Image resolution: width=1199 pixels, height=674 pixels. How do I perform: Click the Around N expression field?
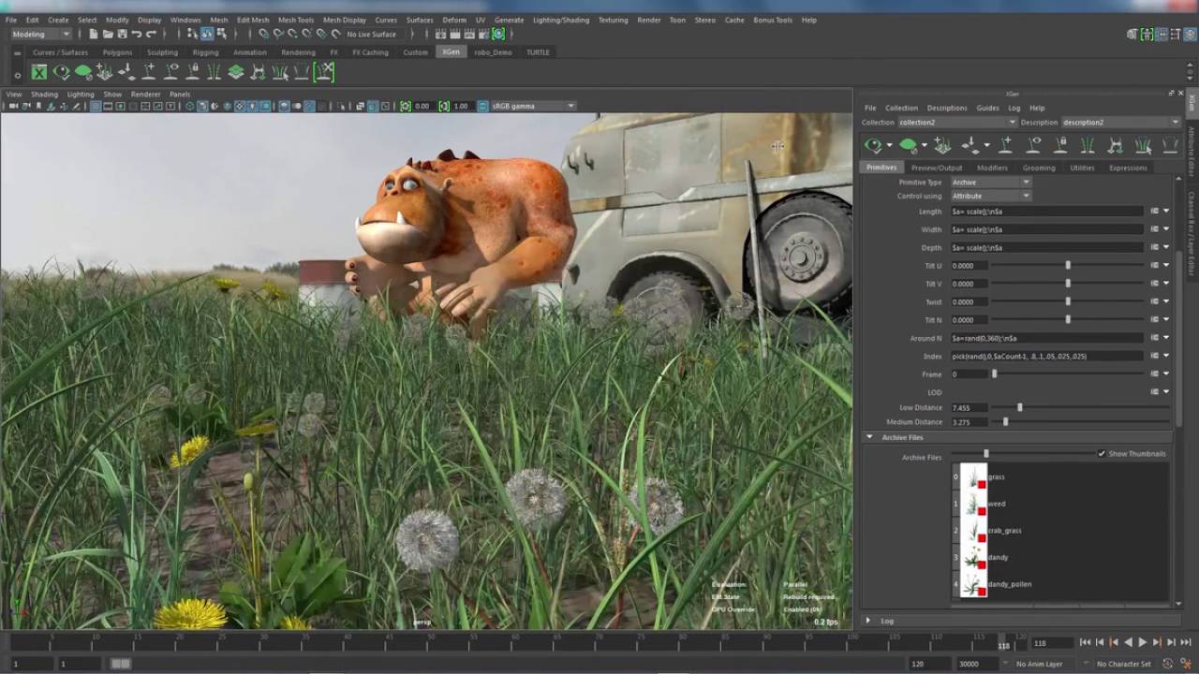1047,338
